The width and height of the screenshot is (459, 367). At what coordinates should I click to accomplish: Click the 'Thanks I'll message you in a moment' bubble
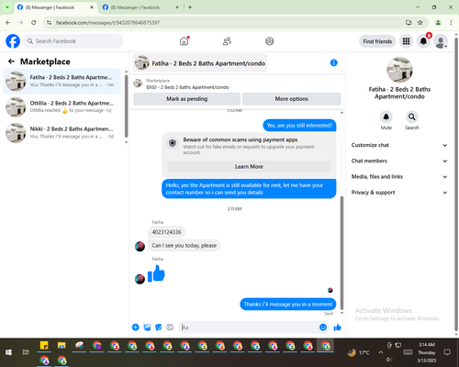[288, 305]
